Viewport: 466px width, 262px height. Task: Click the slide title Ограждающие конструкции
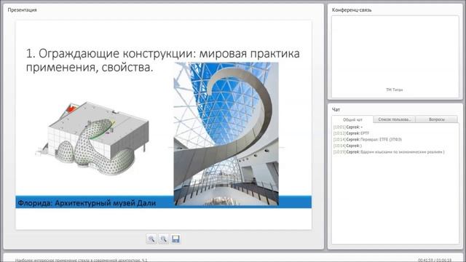point(163,60)
